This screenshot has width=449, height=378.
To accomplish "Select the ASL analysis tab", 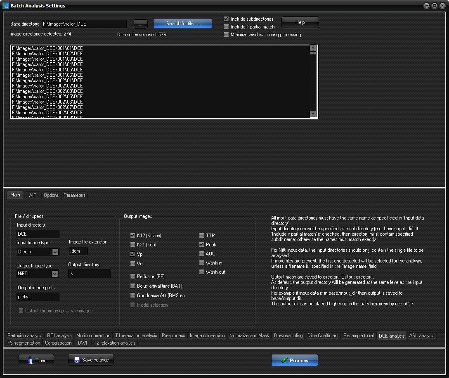I will point(421,335).
